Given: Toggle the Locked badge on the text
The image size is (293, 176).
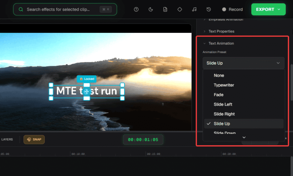Looking at the screenshot, I should pos(87,79).
